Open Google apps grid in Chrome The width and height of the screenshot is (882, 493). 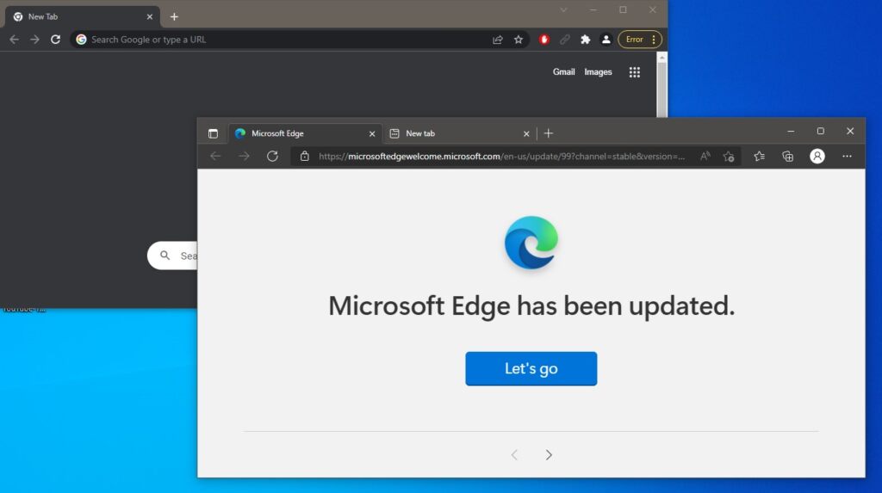(635, 72)
